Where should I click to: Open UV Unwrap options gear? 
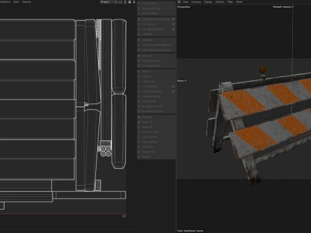point(174,24)
